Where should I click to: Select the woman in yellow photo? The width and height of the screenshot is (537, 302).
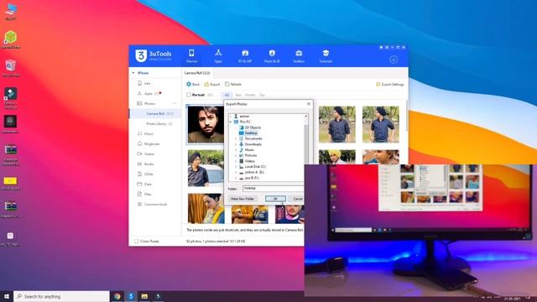(x=206, y=209)
